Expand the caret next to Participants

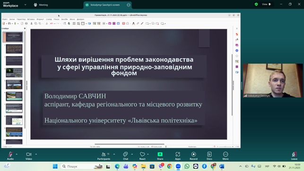coord(114,154)
